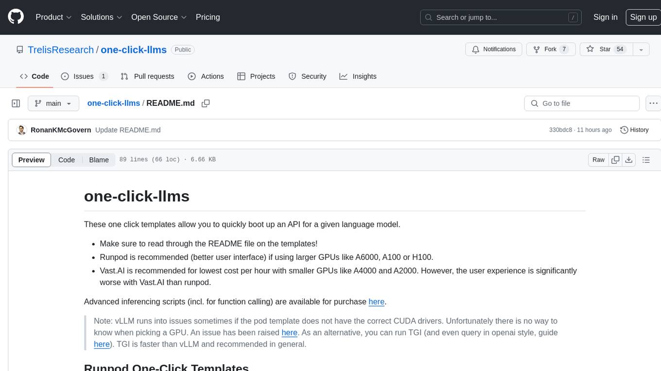
Task: Click the Star count badge 54
Action: tap(620, 50)
